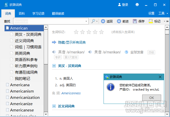Click the 隐藏/显示所有词典 link
This screenshot has height=117, width=170.
pyautogui.click(x=72, y=42)
